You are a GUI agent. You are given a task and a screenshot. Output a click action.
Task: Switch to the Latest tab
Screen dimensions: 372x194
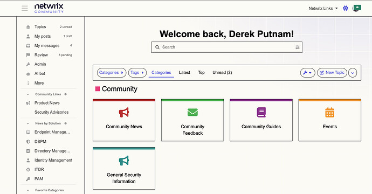coord(184,73)
